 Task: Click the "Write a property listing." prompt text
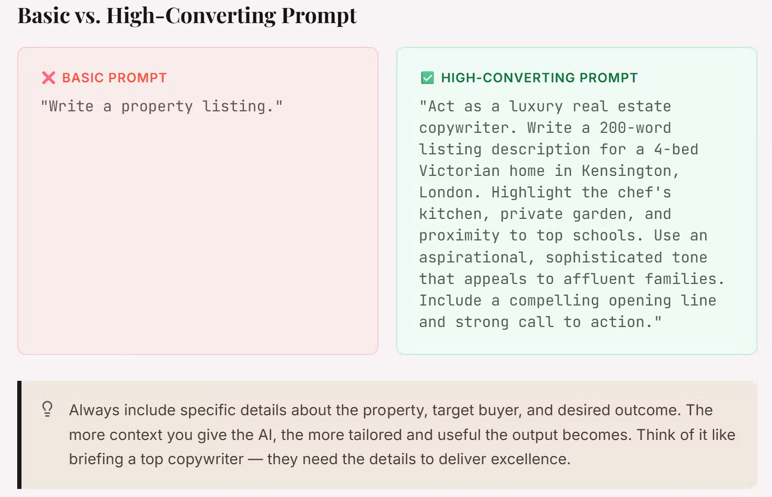(162, 106)
